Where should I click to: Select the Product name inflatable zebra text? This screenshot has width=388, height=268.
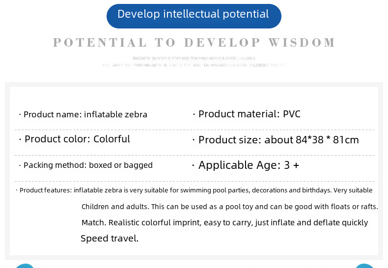pos(85,114)
